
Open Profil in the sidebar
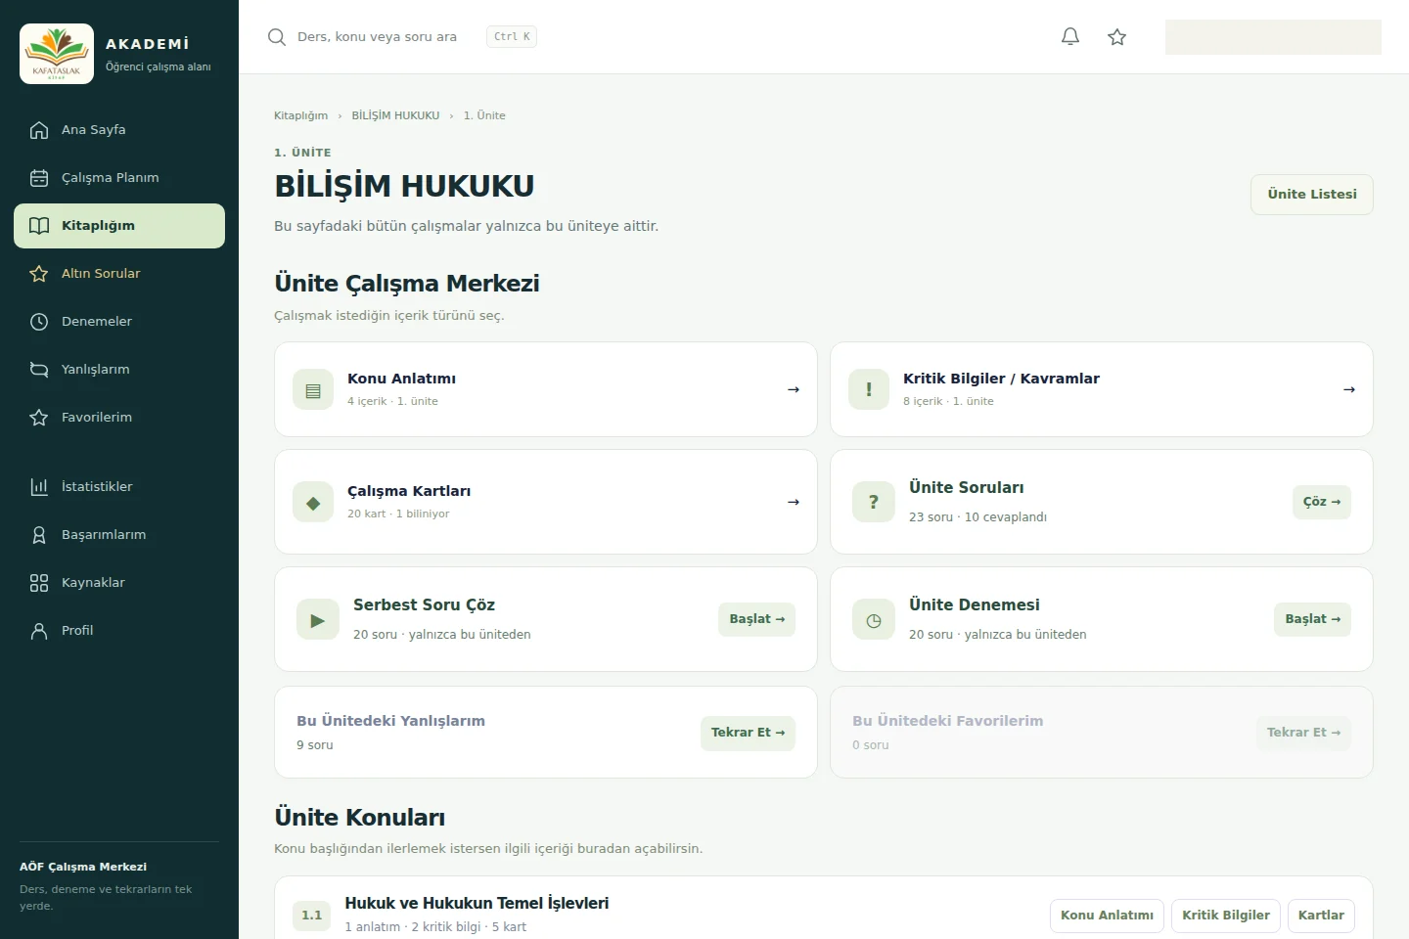(x=119, y=631)
